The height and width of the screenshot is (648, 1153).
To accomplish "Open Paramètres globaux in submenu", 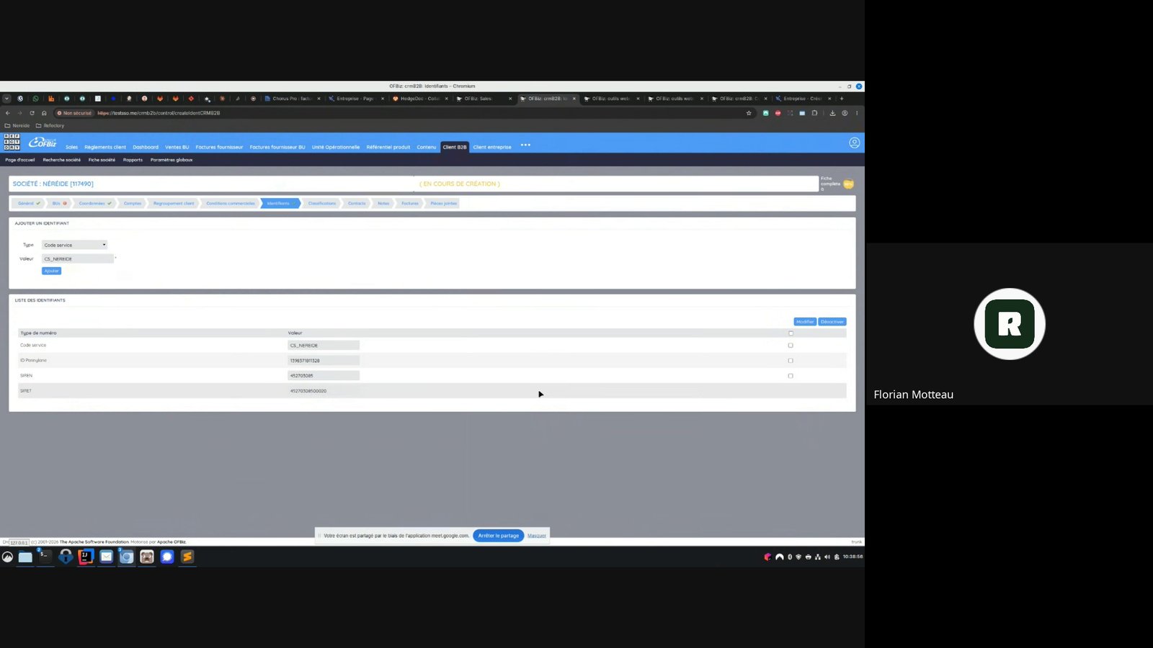I will pos(172,160).
